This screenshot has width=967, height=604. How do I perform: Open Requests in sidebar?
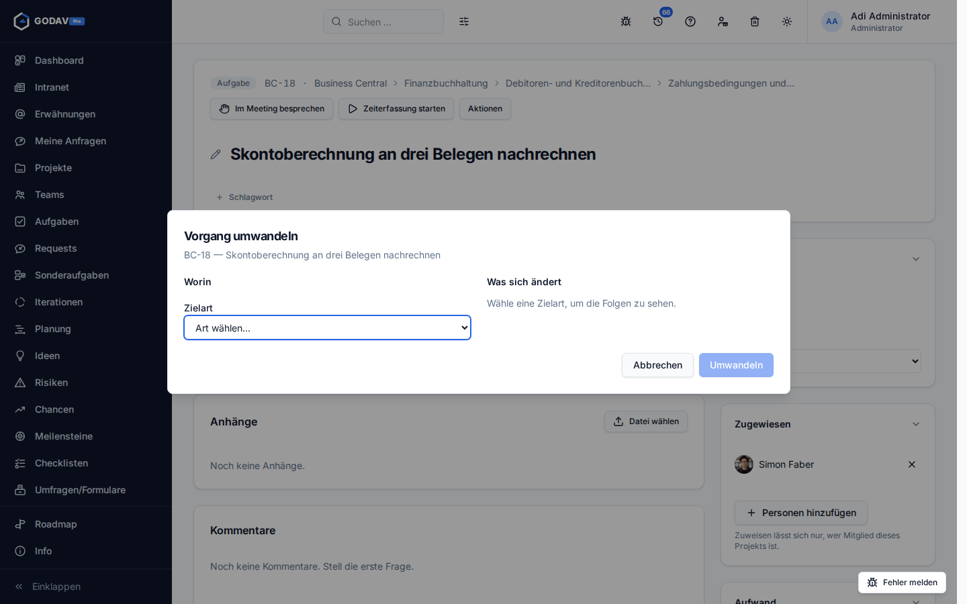[86, 248]
